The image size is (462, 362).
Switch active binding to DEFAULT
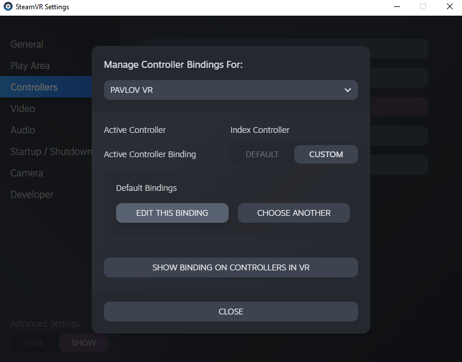tap(262, 154)
